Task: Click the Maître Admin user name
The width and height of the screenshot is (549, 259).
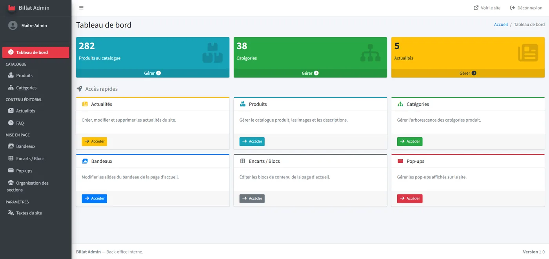Action: click(x=34, y=25)
